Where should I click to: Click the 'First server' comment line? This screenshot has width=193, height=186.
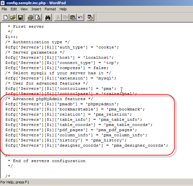(x=26, y=27)
